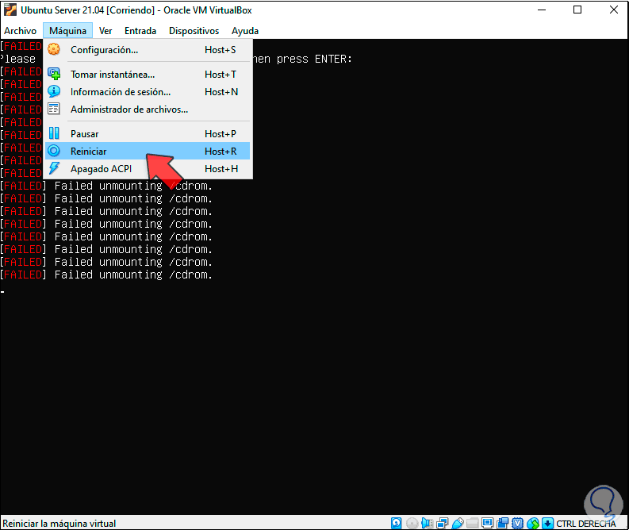This screenshot has width=629, height=530.
Task: Open the Archivo menu
Action: [20, 31]
